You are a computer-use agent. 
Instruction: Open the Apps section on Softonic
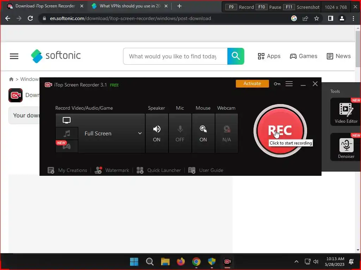pos(269,56)
